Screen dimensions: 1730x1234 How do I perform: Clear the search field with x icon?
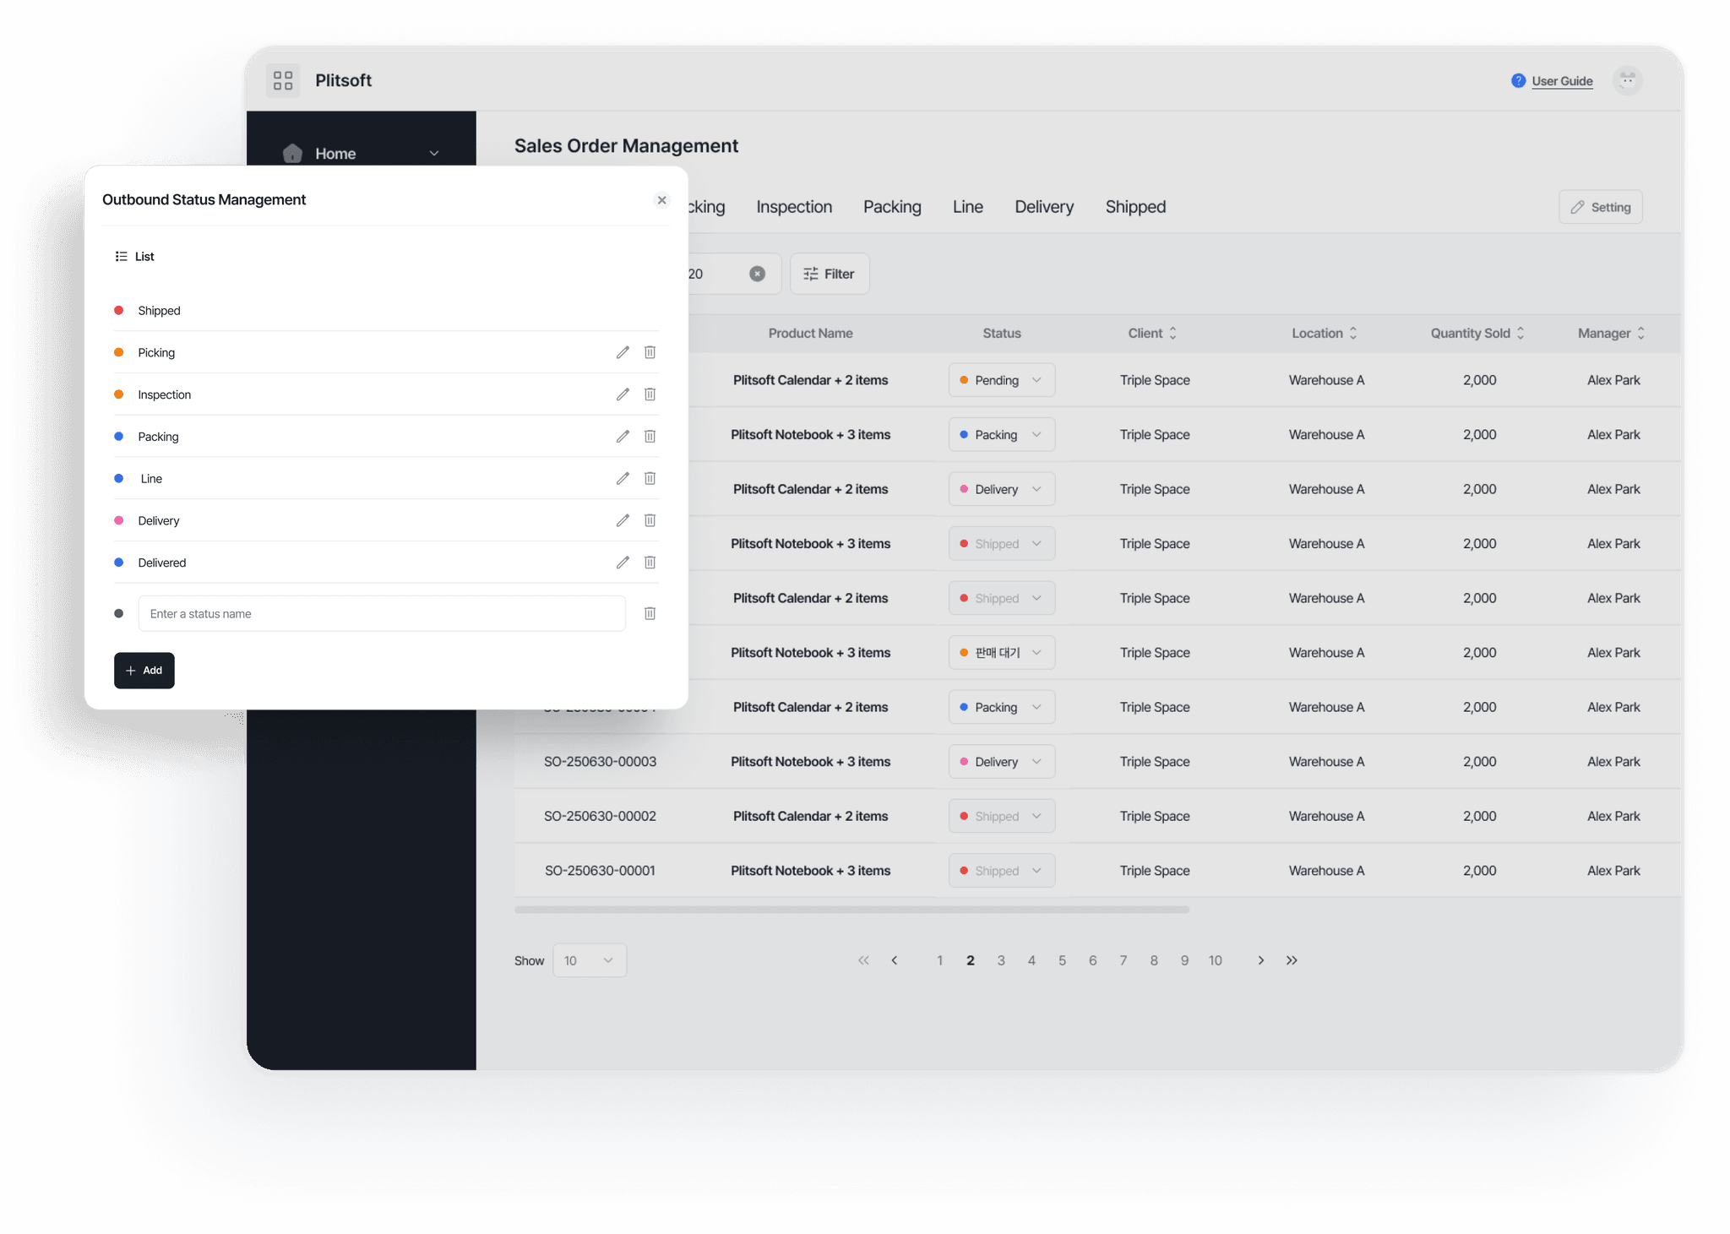point(757,274)
